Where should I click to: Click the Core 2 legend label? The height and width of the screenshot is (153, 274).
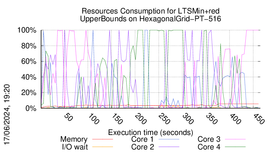[142, 147]
